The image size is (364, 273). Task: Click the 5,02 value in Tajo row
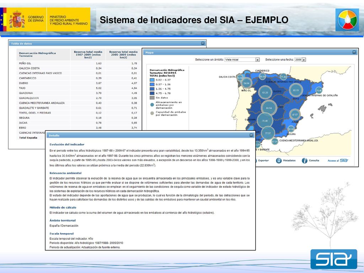click(x=99, y=88)
